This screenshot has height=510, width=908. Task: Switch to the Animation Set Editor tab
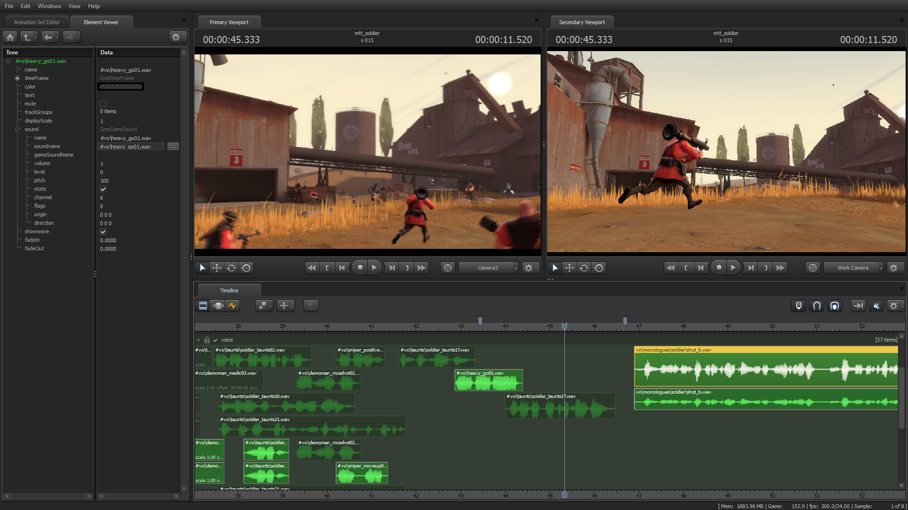pyautogui.click(x=37, y=22)
